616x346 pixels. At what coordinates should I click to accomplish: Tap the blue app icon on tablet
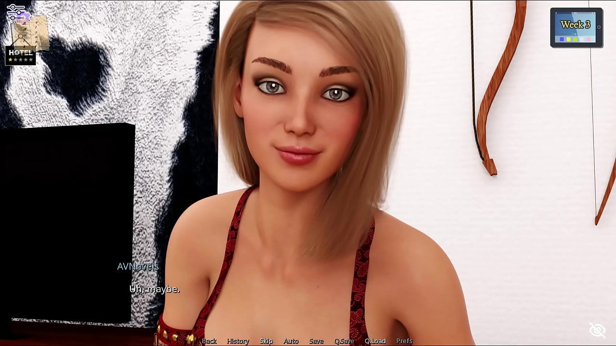[x=562, y=39]
